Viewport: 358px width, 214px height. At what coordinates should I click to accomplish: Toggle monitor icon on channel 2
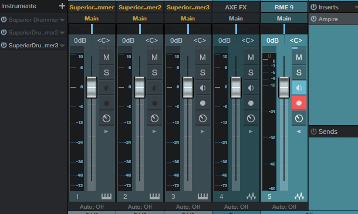click(x=154, y=88)
